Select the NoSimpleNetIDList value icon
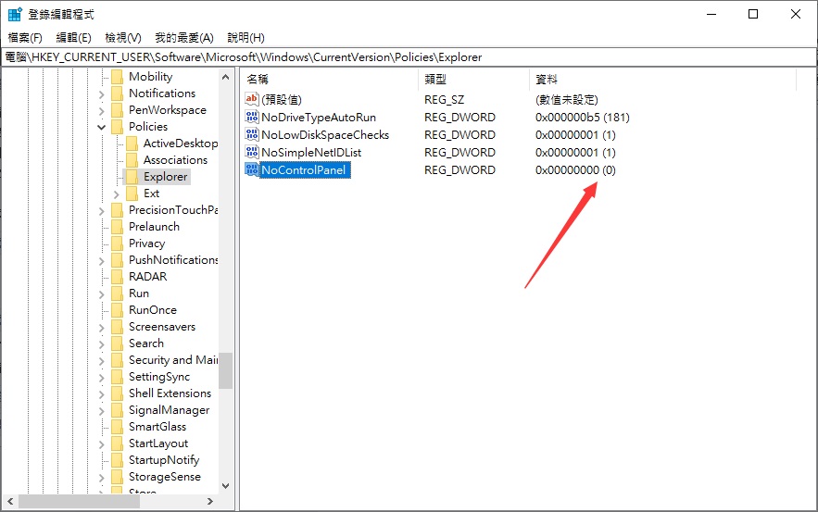The width and height of the screenshot is (818, 512). pos(252,153)
